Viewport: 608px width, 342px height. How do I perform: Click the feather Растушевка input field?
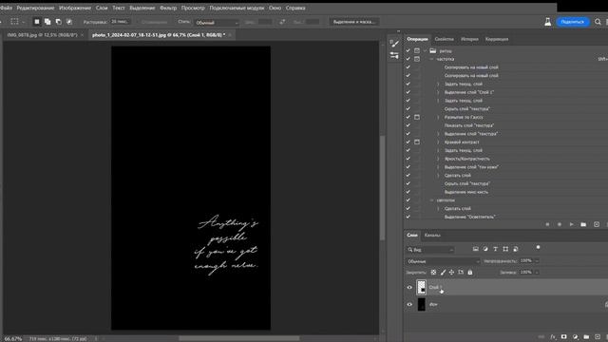(x=120, y=22)
